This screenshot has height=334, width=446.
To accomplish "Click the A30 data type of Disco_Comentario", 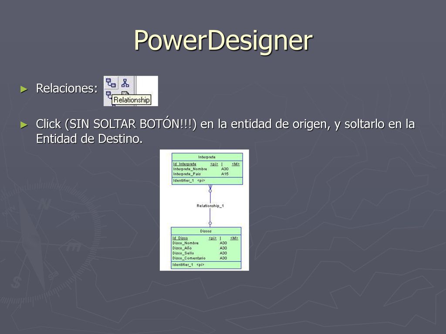I will [x=223, y=258].
